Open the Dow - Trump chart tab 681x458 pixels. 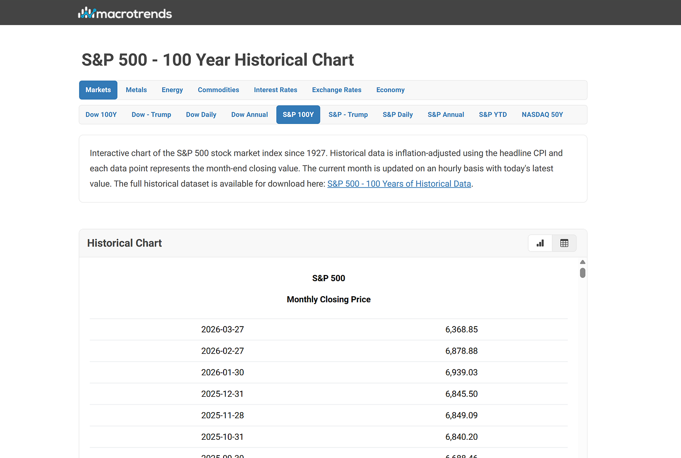(x=152, y=115)
